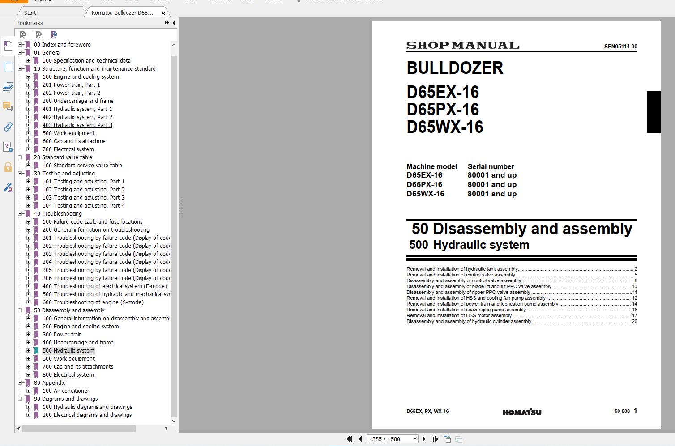Click the add new bookmark icon
Viewport: 675px width, 446px height.
(x=38, y=34)
